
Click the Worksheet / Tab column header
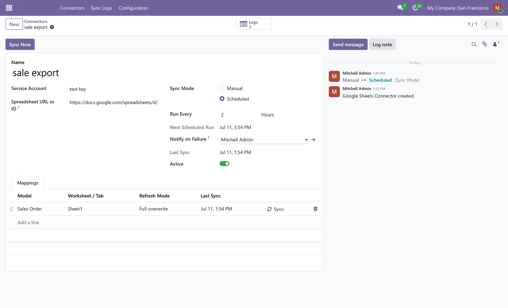tap(86, 196)
